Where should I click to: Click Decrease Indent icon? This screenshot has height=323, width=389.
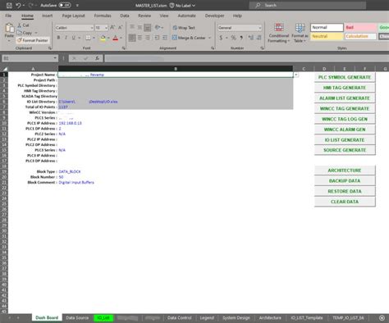(x=157, y=38)
